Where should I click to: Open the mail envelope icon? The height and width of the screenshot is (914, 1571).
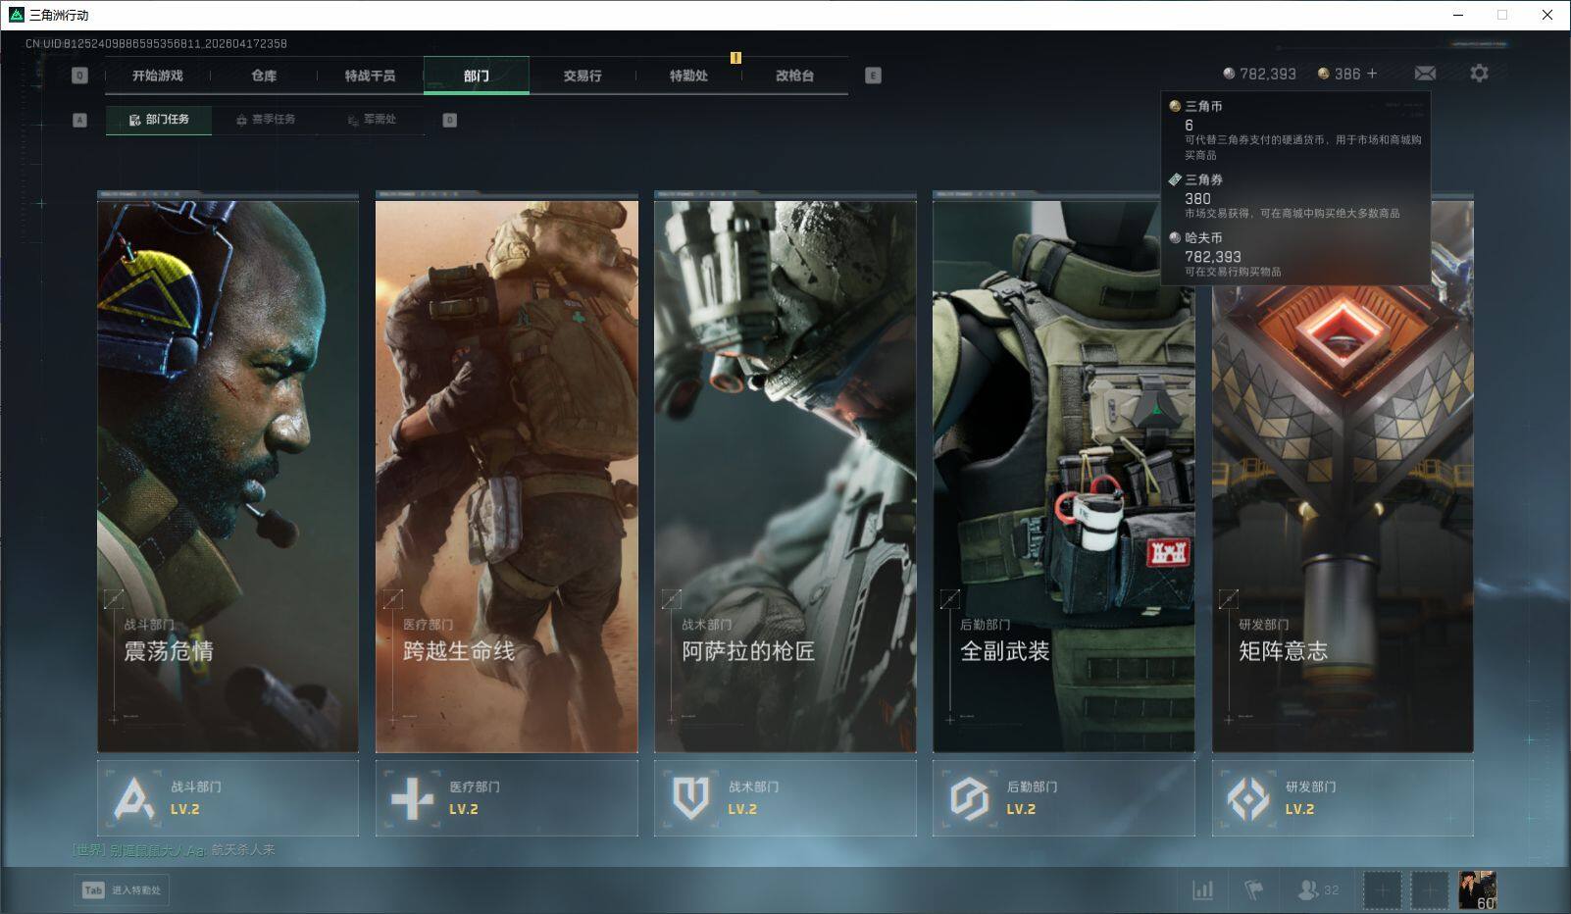pyautogui.click(x=1425, y=74)
